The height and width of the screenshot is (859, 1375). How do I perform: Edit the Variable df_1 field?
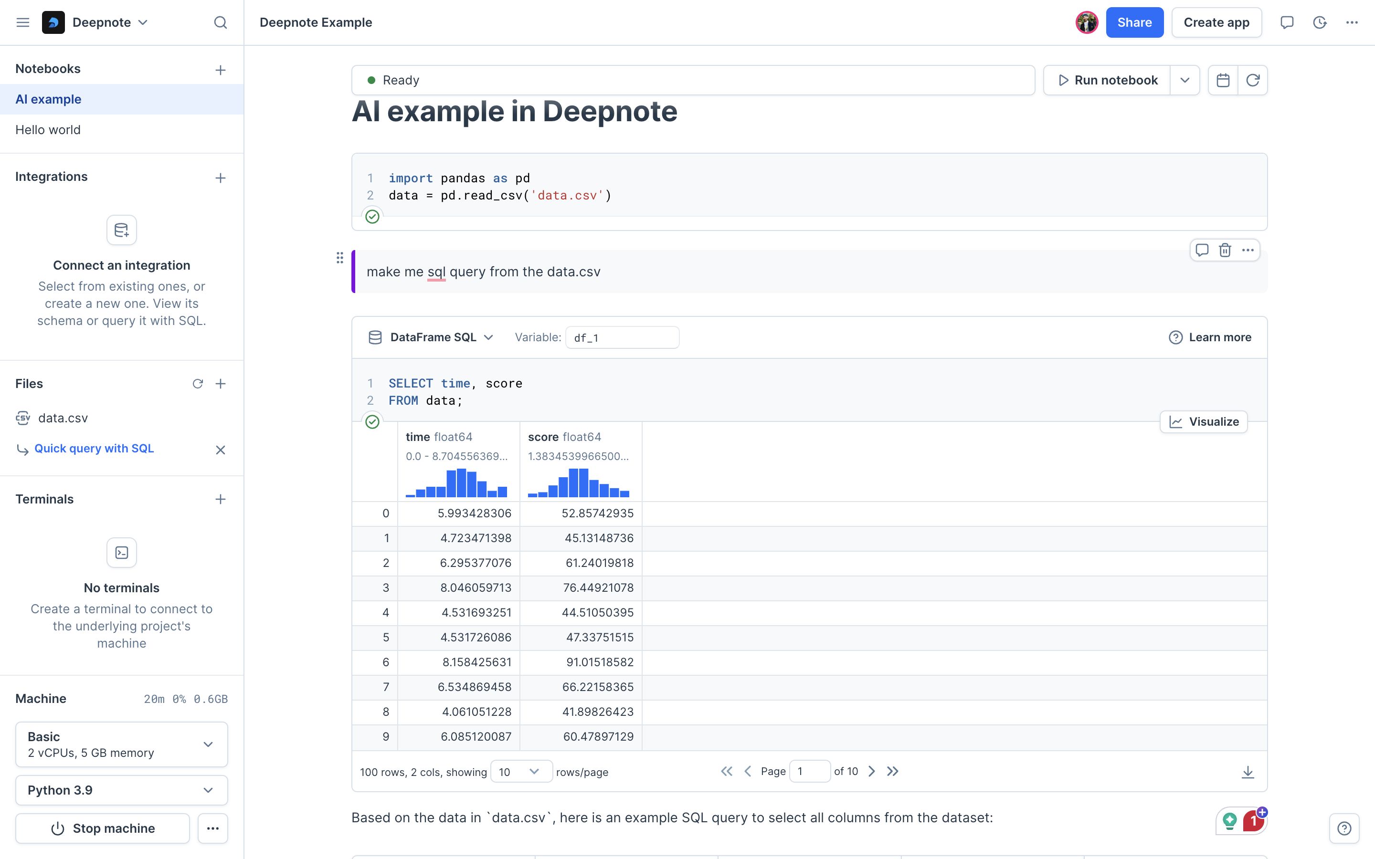pyautogui.click(x=622, y=337)
